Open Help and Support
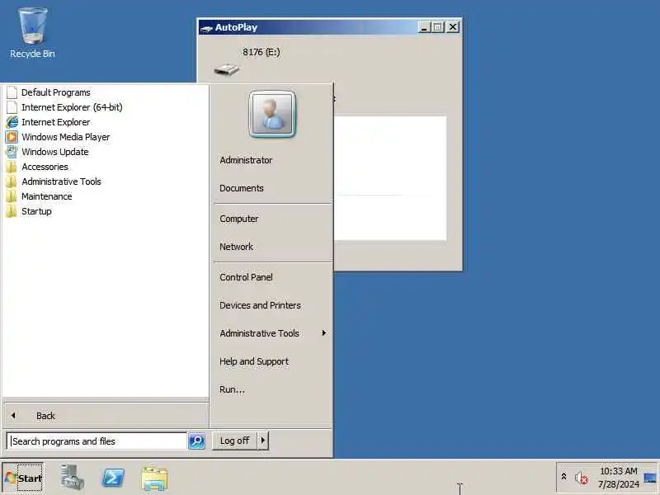660x495 pixels. [254, 361]
